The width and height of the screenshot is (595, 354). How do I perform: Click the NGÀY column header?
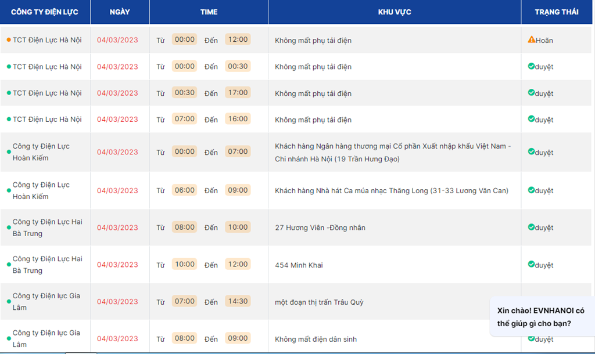click(120, 12)
